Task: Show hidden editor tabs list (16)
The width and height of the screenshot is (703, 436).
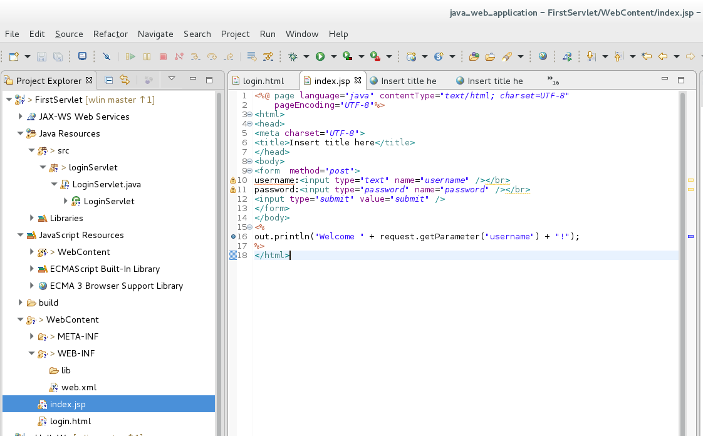Action: [553, 81]
